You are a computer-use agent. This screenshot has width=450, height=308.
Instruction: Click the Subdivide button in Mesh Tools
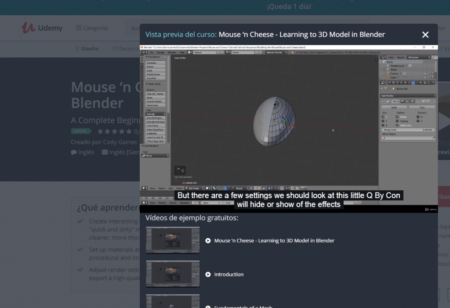(155, 134)
